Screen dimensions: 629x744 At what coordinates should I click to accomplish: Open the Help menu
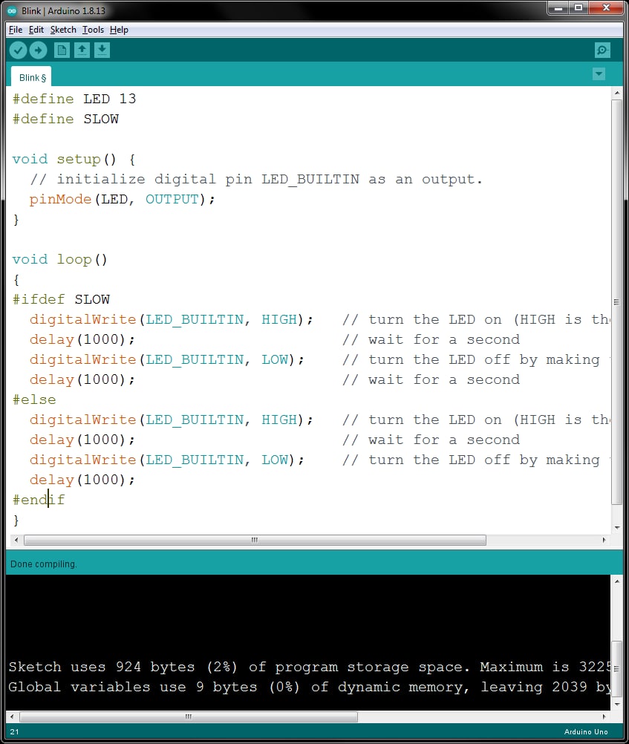click(119, 30)
